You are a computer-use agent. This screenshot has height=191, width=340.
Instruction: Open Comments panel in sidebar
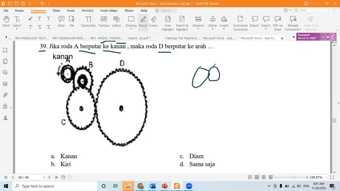[x=5, y=72]
